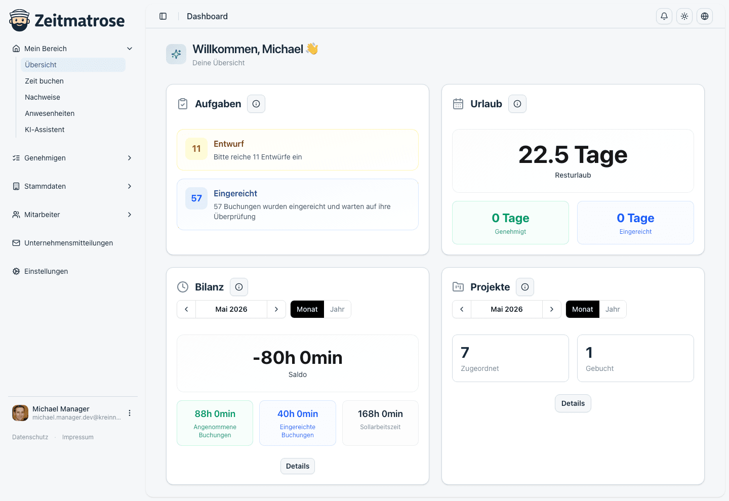Expand the Genehmigen chevron

(130, 158)
